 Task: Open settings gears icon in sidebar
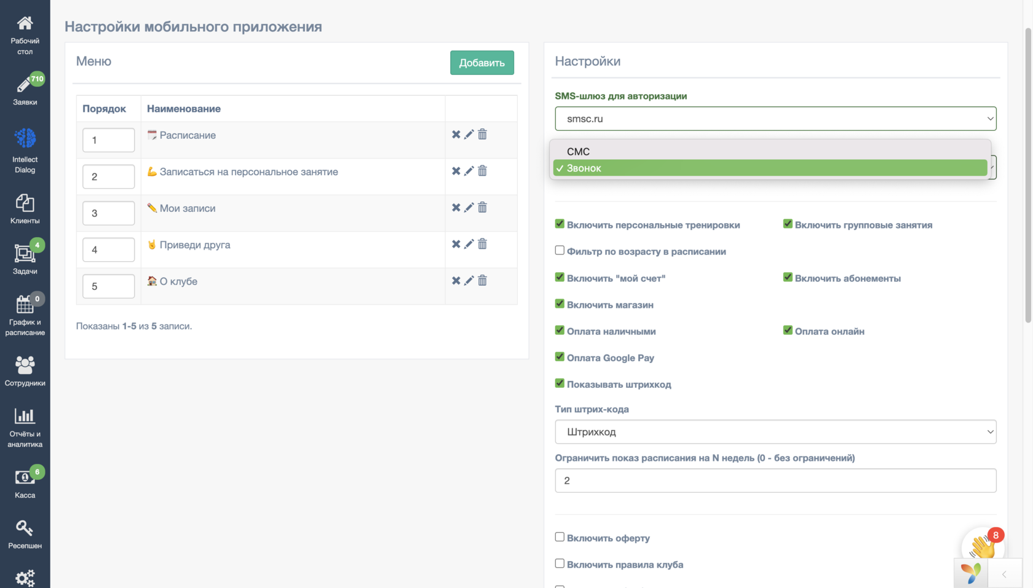tap(25, 578)
